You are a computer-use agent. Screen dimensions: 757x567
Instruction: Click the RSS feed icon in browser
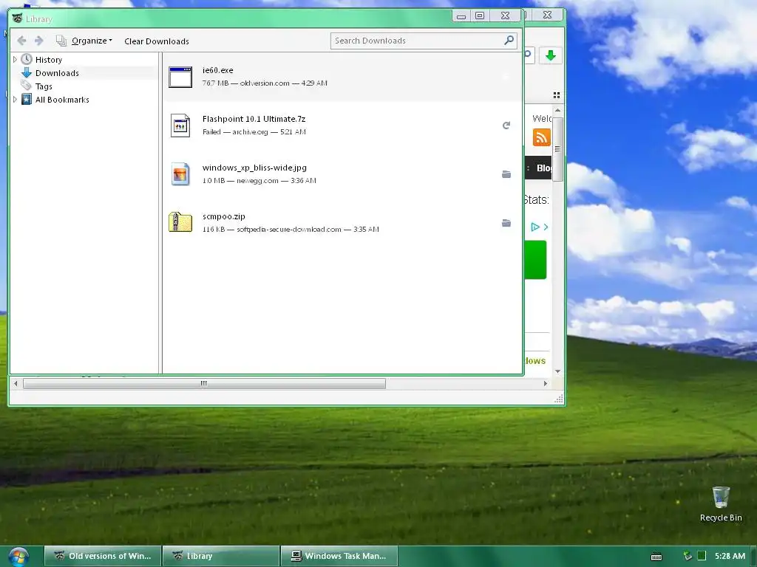coord(542,137)
